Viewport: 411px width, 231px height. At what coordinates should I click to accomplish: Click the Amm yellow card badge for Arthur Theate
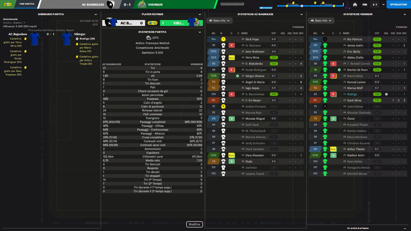coord(333,149)
